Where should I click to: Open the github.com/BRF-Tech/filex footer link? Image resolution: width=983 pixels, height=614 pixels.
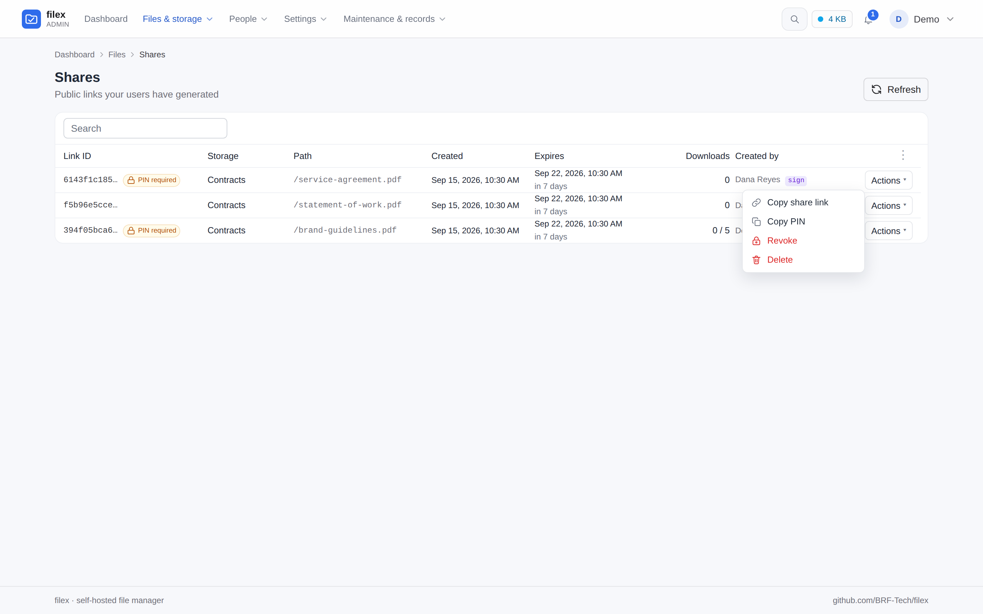pyautogui.click(x=880, y=600)
